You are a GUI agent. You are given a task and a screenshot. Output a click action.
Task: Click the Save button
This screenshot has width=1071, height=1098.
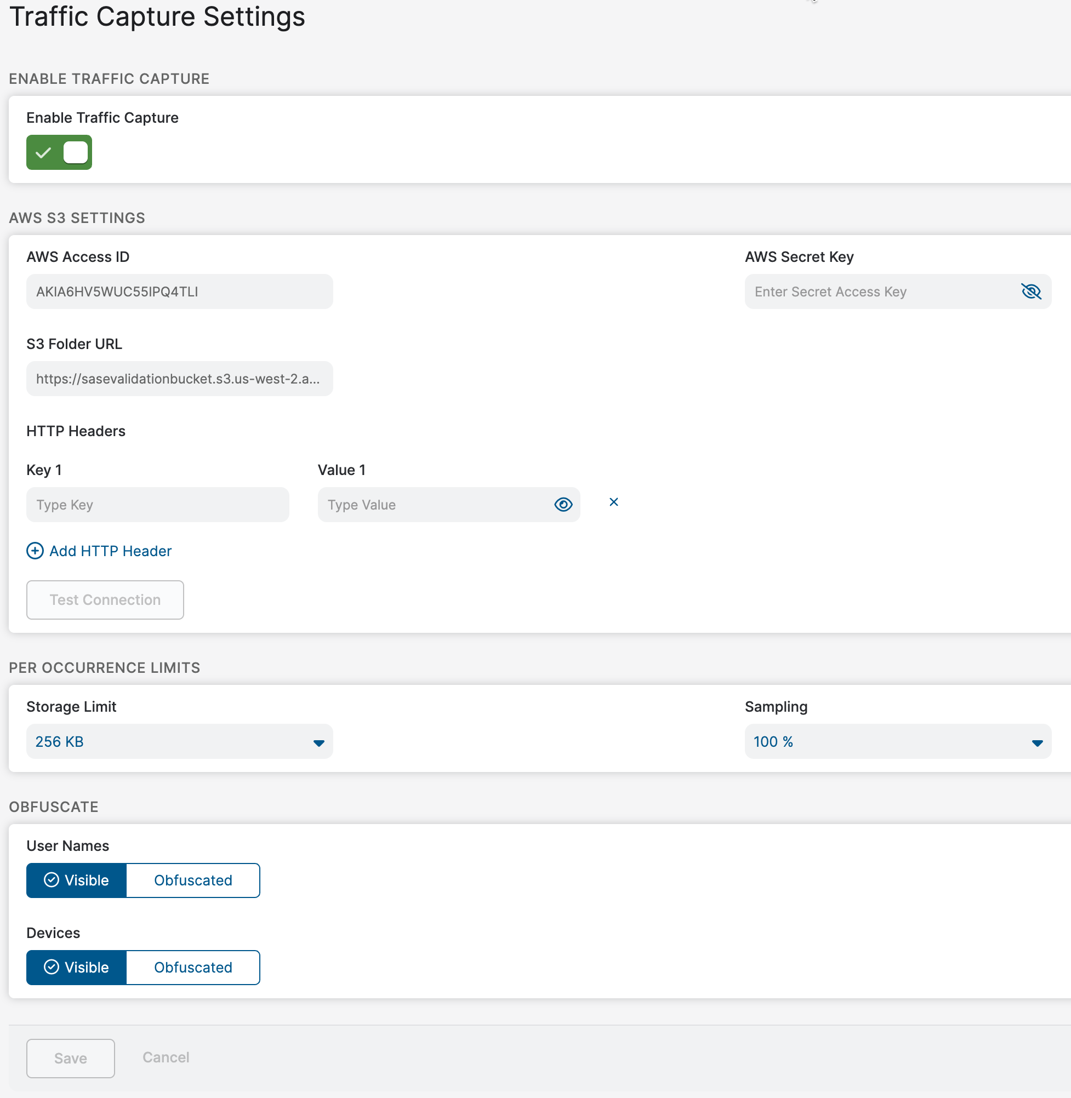(x=70, y=1058)
